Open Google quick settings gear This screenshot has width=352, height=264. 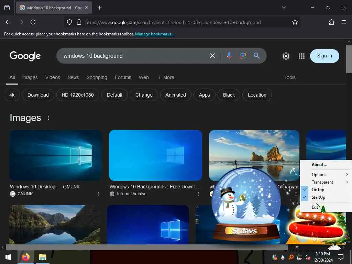(286, 56)
